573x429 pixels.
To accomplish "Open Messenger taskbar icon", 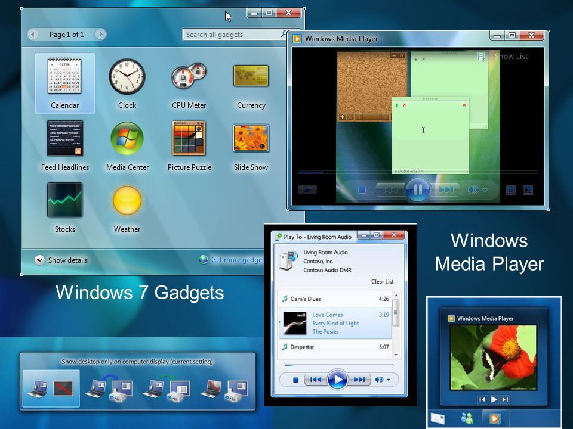I will 467,418.
